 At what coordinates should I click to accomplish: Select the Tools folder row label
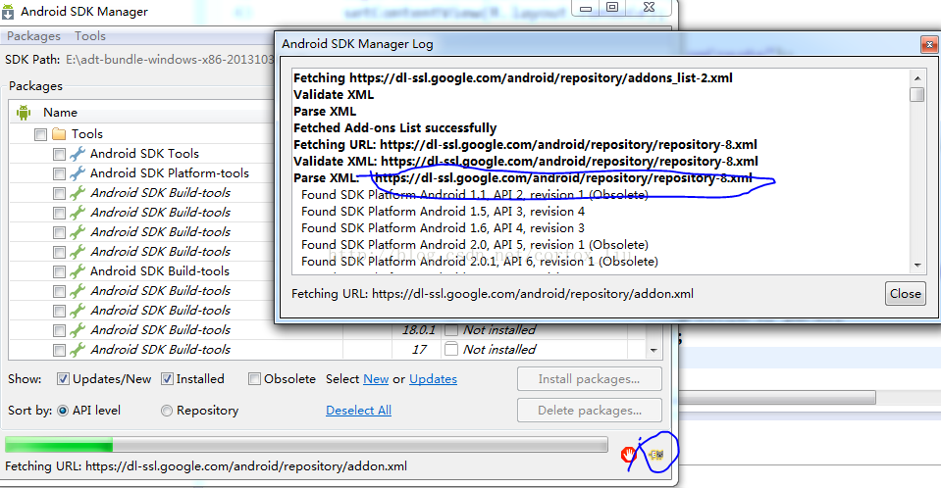[x=87, y=133]
